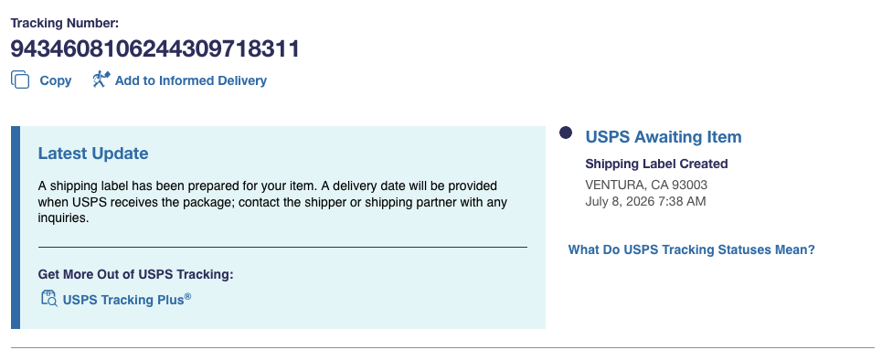Image resolution: width=882 pixels, height=350 pixels.
Task: Click the VENTURA, CA 93003 location text
Action: pos(646,185)
